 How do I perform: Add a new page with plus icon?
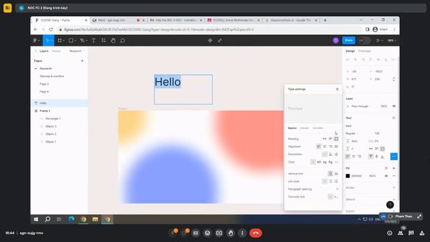(82, 61)
